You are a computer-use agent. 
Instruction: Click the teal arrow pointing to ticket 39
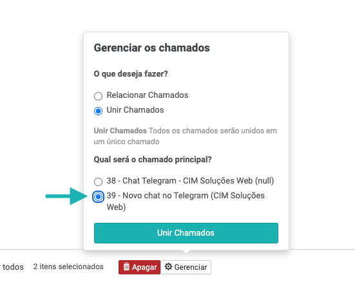(x=66, y=196)
